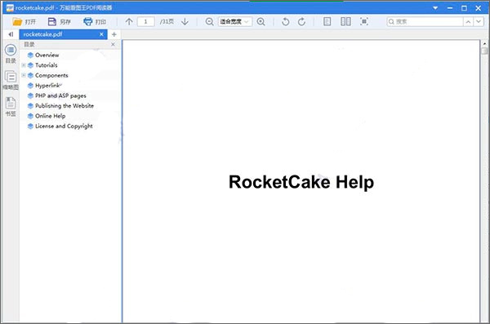The width and height of the screenshot is (490, 324).
Task: Minimize the PDF reader window
Action: click(450, 8)
